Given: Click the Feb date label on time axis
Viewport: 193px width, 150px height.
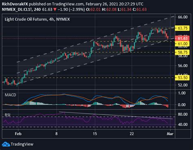Looking at the screenshot, I should click(x=18, y=134).
